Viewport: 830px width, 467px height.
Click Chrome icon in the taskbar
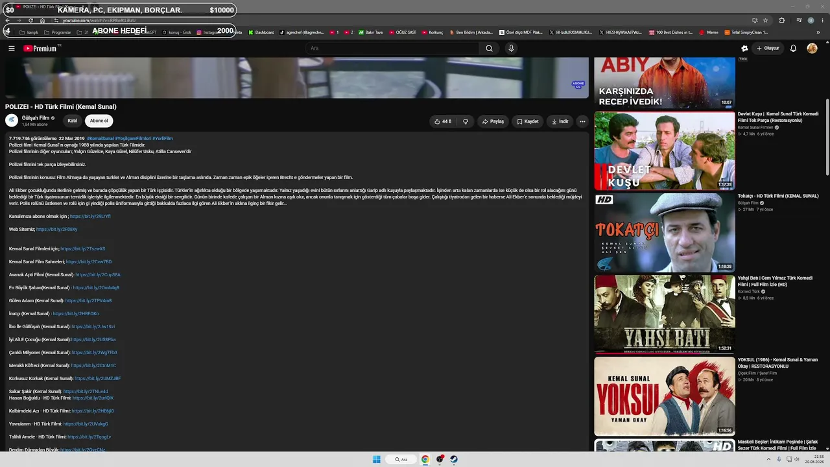coord(425,459)
